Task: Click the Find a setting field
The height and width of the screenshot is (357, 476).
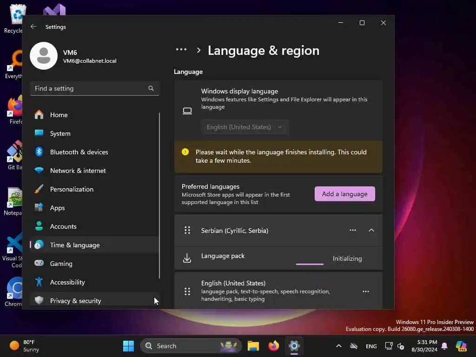Action: 95,88
